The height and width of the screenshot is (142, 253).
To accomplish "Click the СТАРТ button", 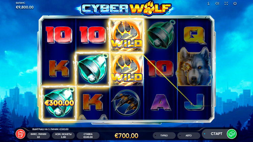I will (x=216, y=134).
